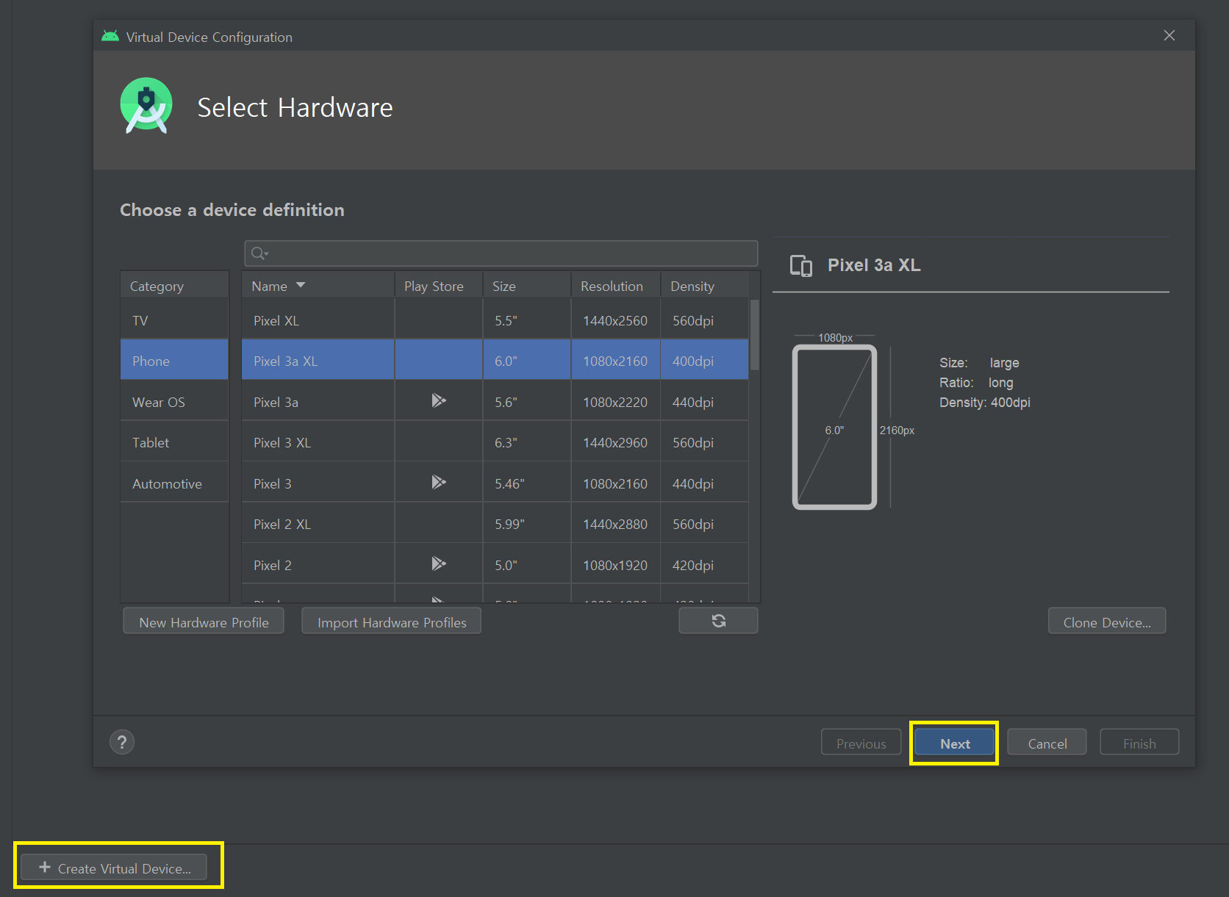Click the Play Store icon for Pixel 2
This screenshot has width=1229, height=897.
(x=438, y=564)
